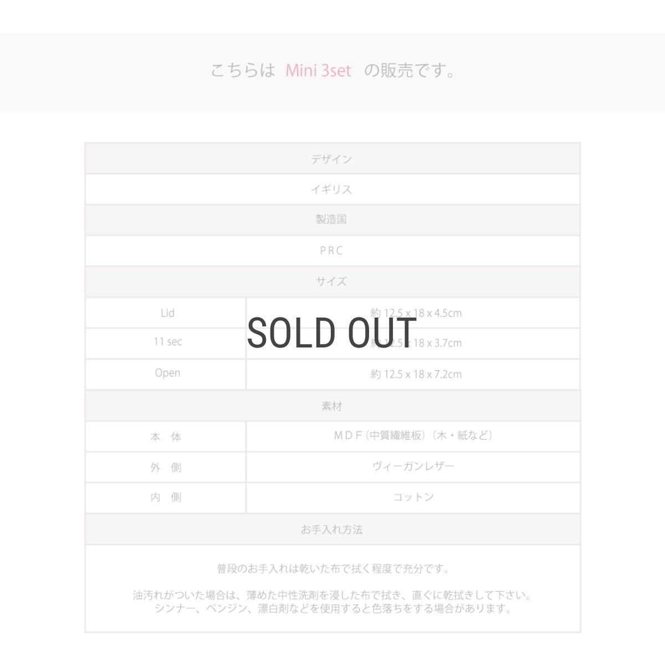Click the PRC country value
This screenshot has height=665, width=665.
(332, 250)
